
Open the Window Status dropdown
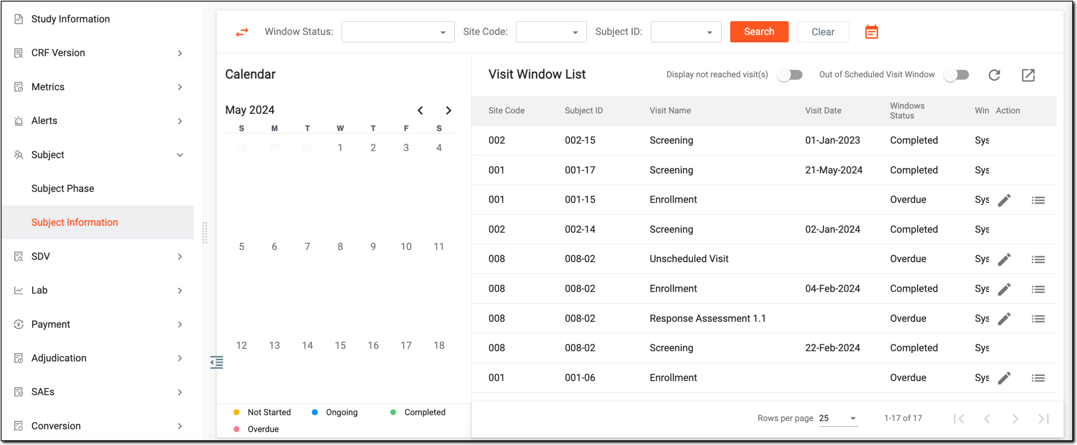point(398,32)
